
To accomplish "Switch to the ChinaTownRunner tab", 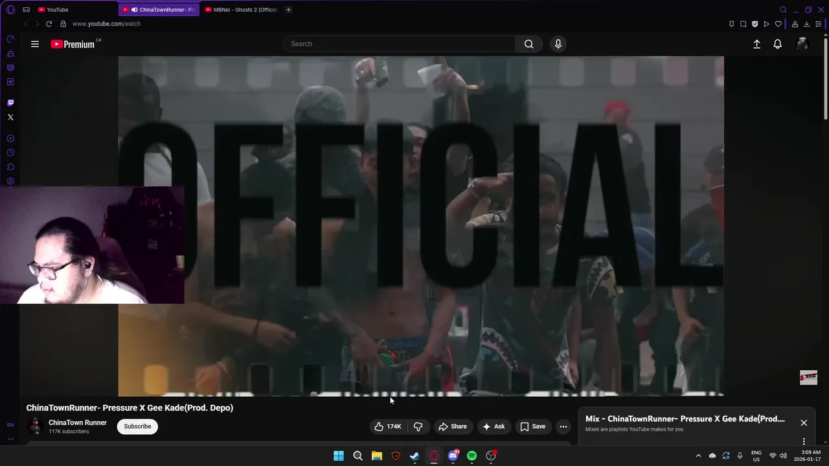I will click(159, 10).
